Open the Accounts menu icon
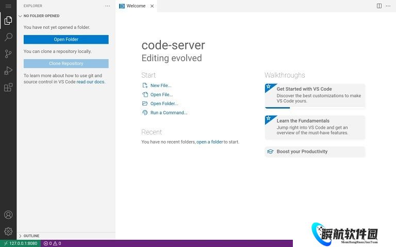This screenshot has height=247, width=396. tap(8, 215)
